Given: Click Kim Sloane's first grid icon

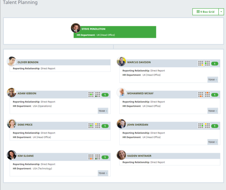Looking at the screenshot, I should click(x=91, y=157).
